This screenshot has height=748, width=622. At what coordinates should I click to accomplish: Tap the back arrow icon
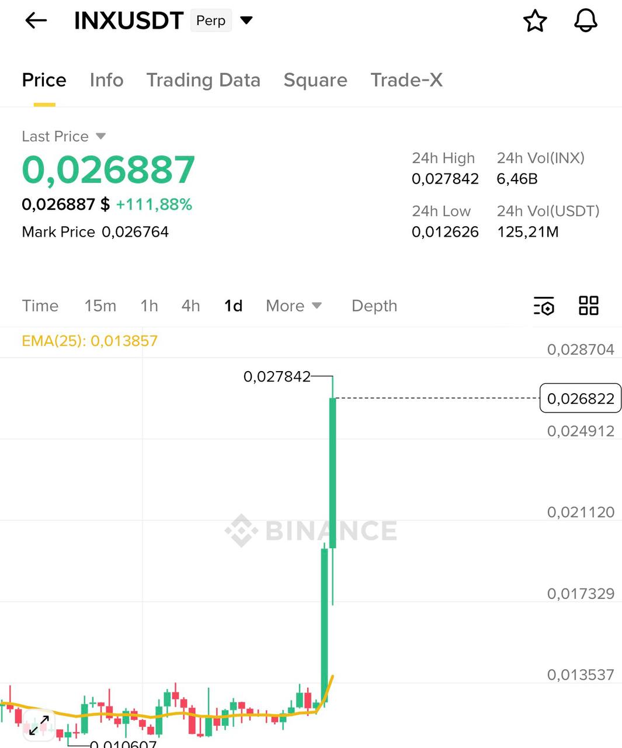pos(36,20)
